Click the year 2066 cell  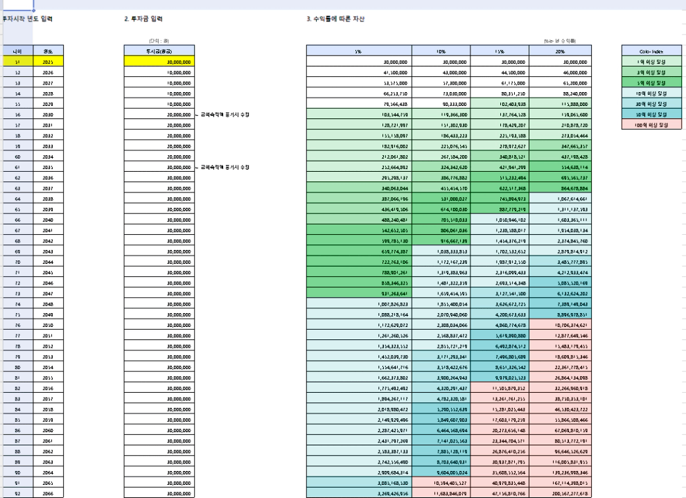[x=47, y=494]
